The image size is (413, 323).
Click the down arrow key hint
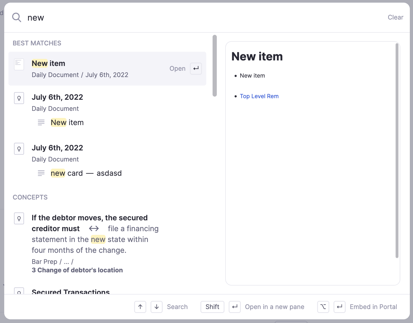(157, 307)
